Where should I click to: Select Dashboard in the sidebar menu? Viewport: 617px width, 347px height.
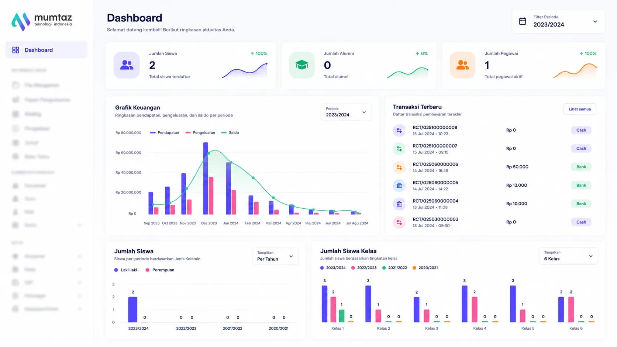click(46, 50)
